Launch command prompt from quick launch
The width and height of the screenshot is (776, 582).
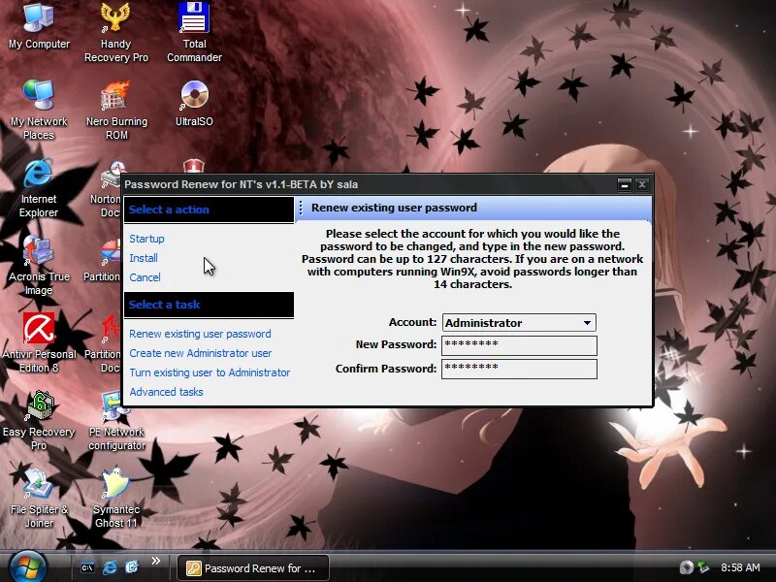[87, 567]
